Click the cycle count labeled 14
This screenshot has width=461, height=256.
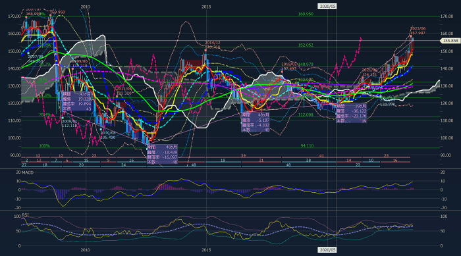(348, 161)
